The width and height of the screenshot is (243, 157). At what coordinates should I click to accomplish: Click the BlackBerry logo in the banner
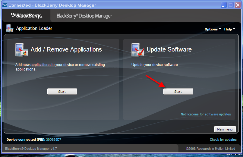pos(27,16)
